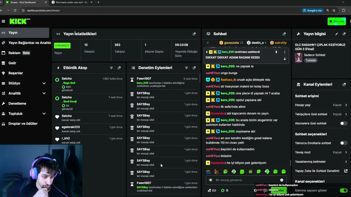The width and height of the screenshot is (351, 197).
Task: Open the emoji picker in chat input
Action: click(x=282, y=180)
